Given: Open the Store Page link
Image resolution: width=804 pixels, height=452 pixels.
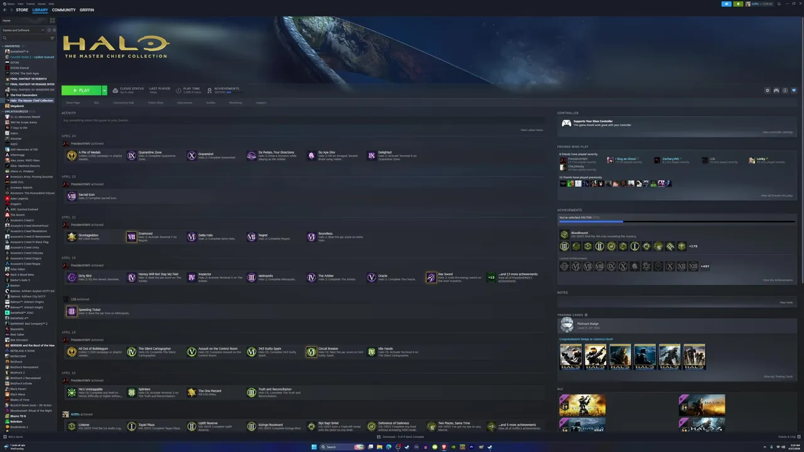Looking at the screenshot, I should point(73,102).
